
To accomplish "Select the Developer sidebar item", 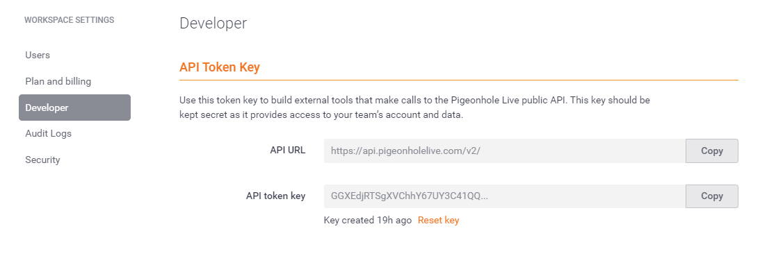I will pos(74,108).
